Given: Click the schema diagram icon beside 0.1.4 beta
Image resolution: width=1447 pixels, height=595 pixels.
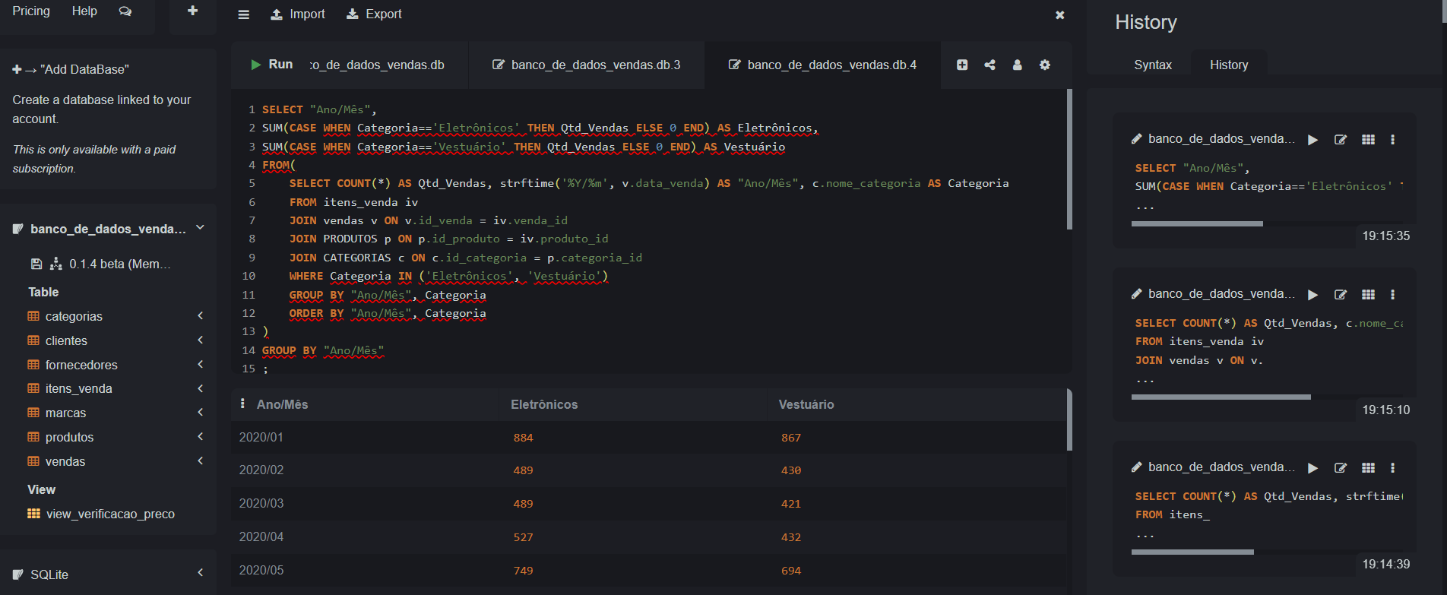Looking at the screenshot, I should click(56, 264).
